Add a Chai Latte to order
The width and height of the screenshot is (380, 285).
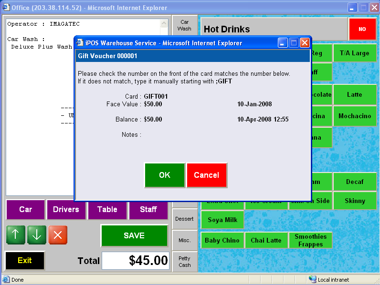click(x=266, y=240)
